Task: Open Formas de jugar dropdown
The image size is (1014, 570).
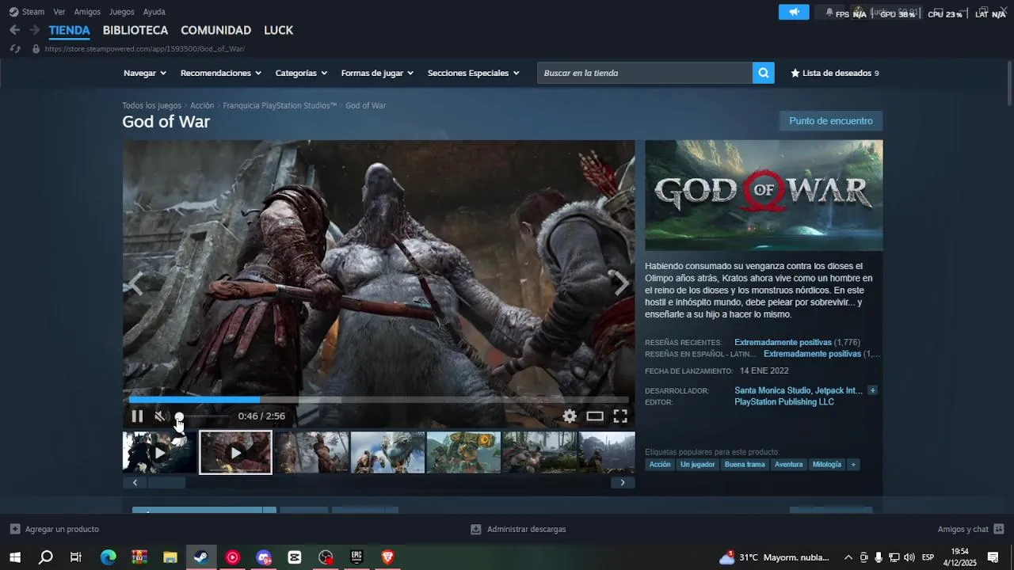Action: 377,73
